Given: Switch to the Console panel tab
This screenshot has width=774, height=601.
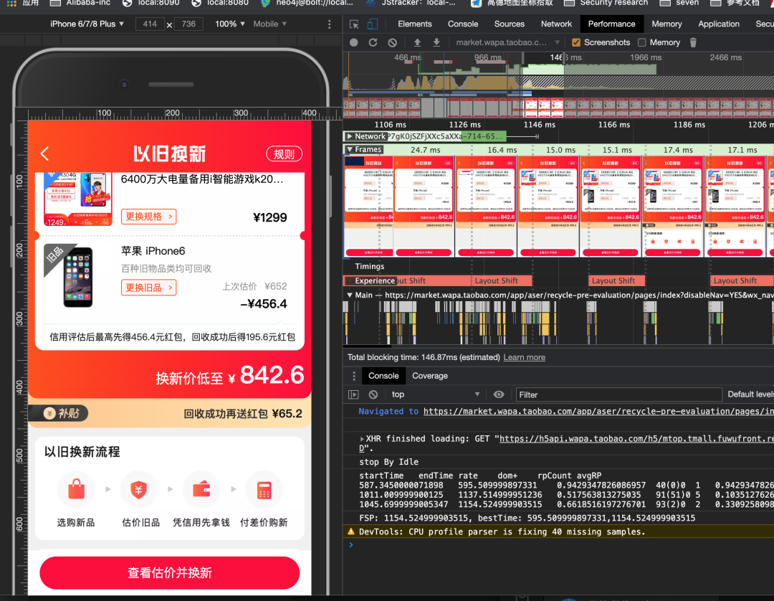Looking at the screenshot, I should pyautogui.click(x=462, y=24).
